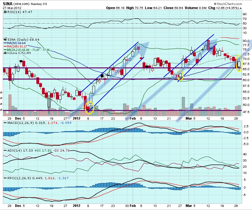Click the 80.0 mark on the price axis

(246, 41)
